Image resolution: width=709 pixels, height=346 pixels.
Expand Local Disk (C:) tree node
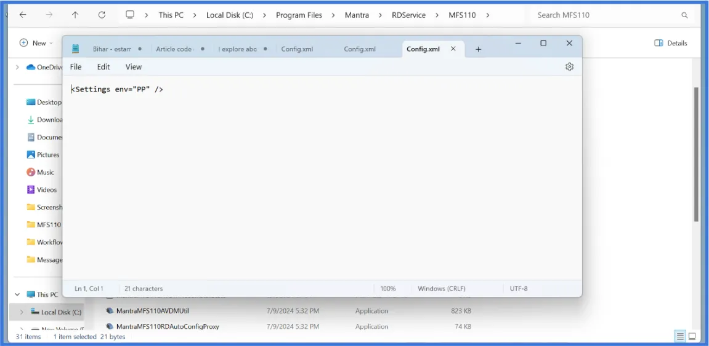point(22,312)
